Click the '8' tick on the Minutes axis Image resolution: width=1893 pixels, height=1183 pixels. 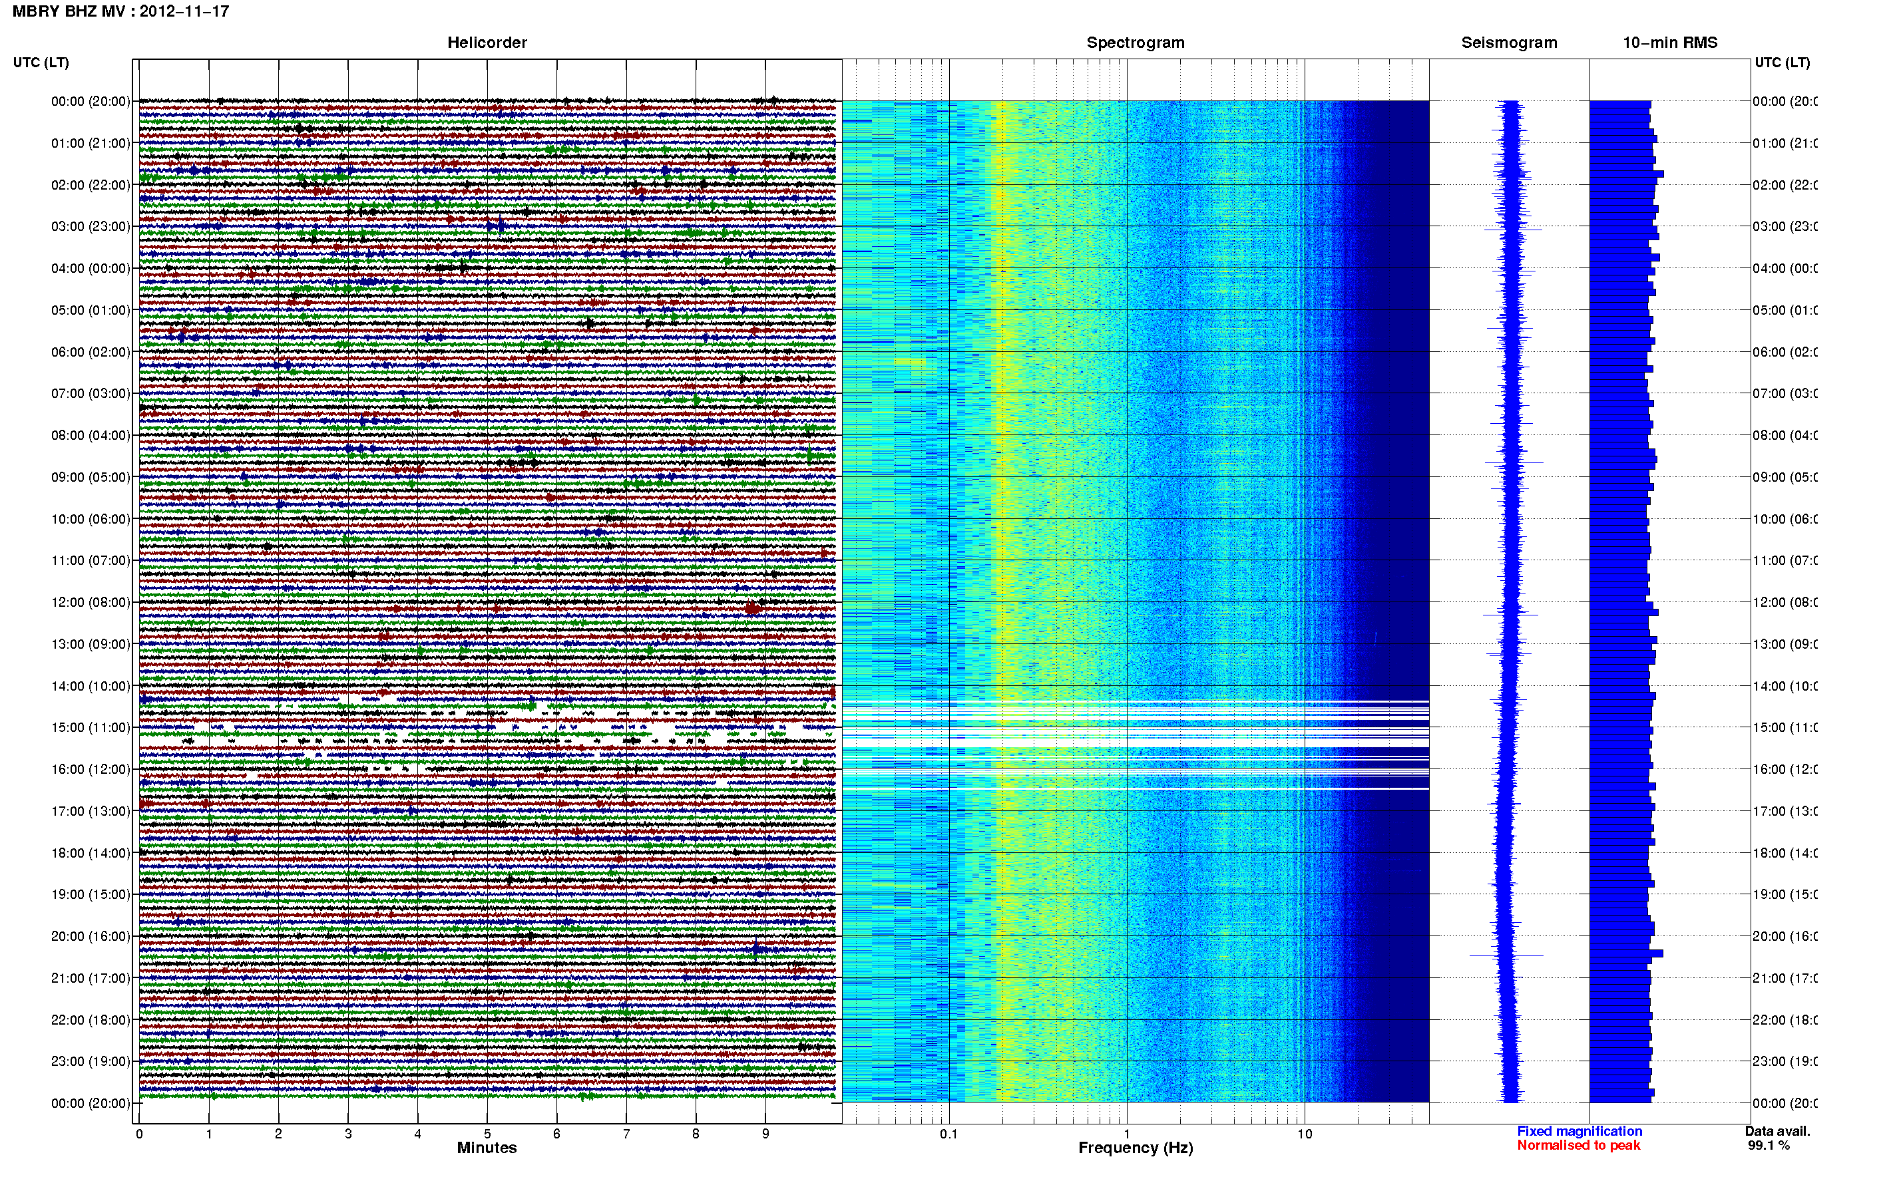pyautogui.click(x=696, y=1134)
